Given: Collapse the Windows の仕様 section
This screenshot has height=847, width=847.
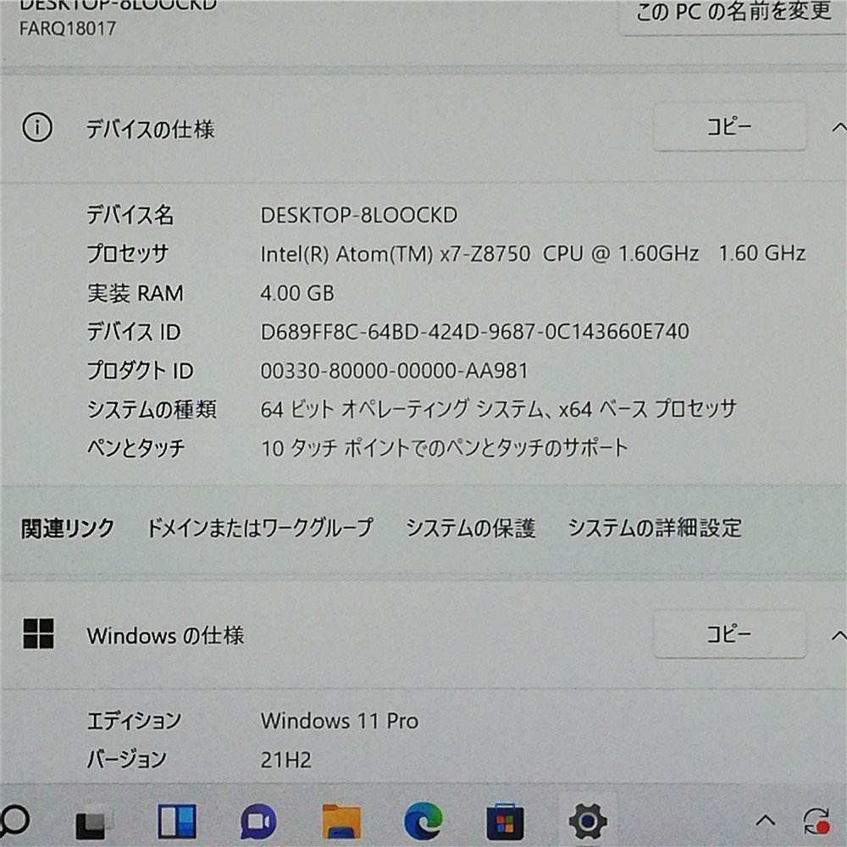Looking at the screenshot, I should point(837,634).
